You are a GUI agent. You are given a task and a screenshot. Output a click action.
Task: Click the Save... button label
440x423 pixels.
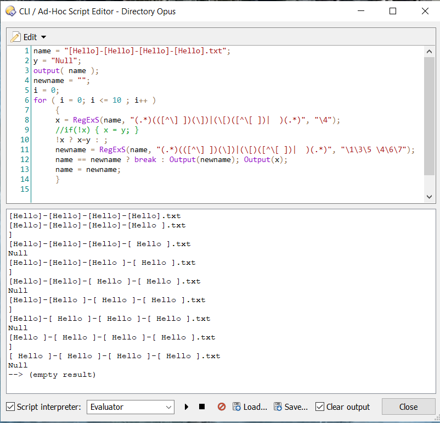[296, 407]
